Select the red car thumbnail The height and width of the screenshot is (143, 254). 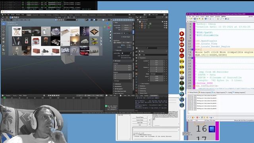(x=85, y=51)
